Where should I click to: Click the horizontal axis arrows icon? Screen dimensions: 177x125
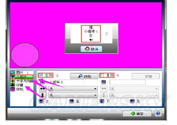click(42, 89)
